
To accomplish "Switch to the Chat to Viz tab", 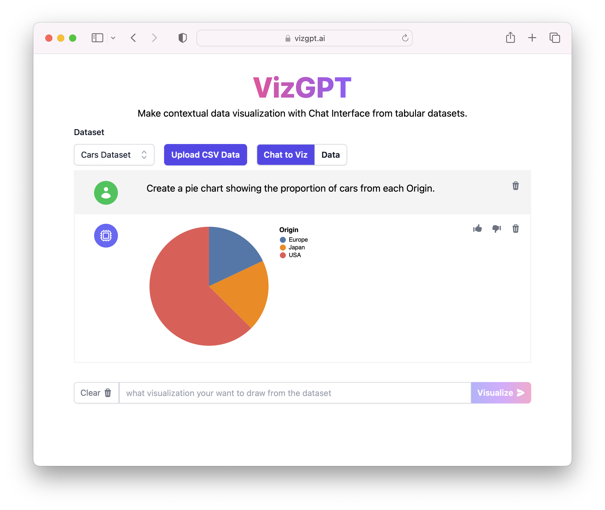I will pyautogui.click(x=286, y=155).
